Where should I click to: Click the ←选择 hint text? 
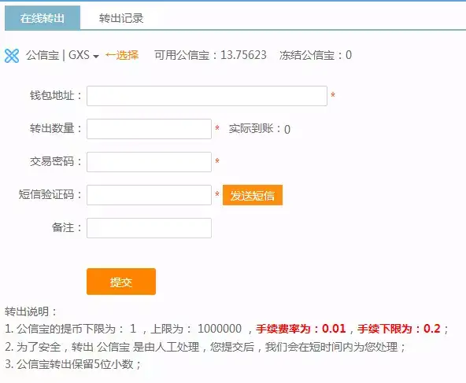pos(122,55)
